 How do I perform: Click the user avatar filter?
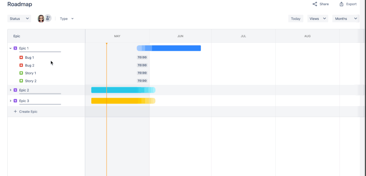tap(41, 18)
